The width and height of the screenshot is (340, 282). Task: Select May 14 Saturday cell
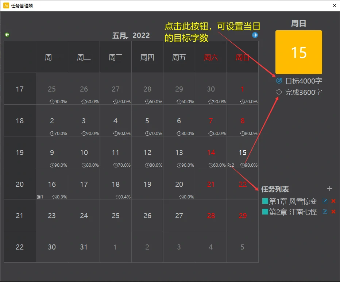pyautogui.click(x=211, y=152)
